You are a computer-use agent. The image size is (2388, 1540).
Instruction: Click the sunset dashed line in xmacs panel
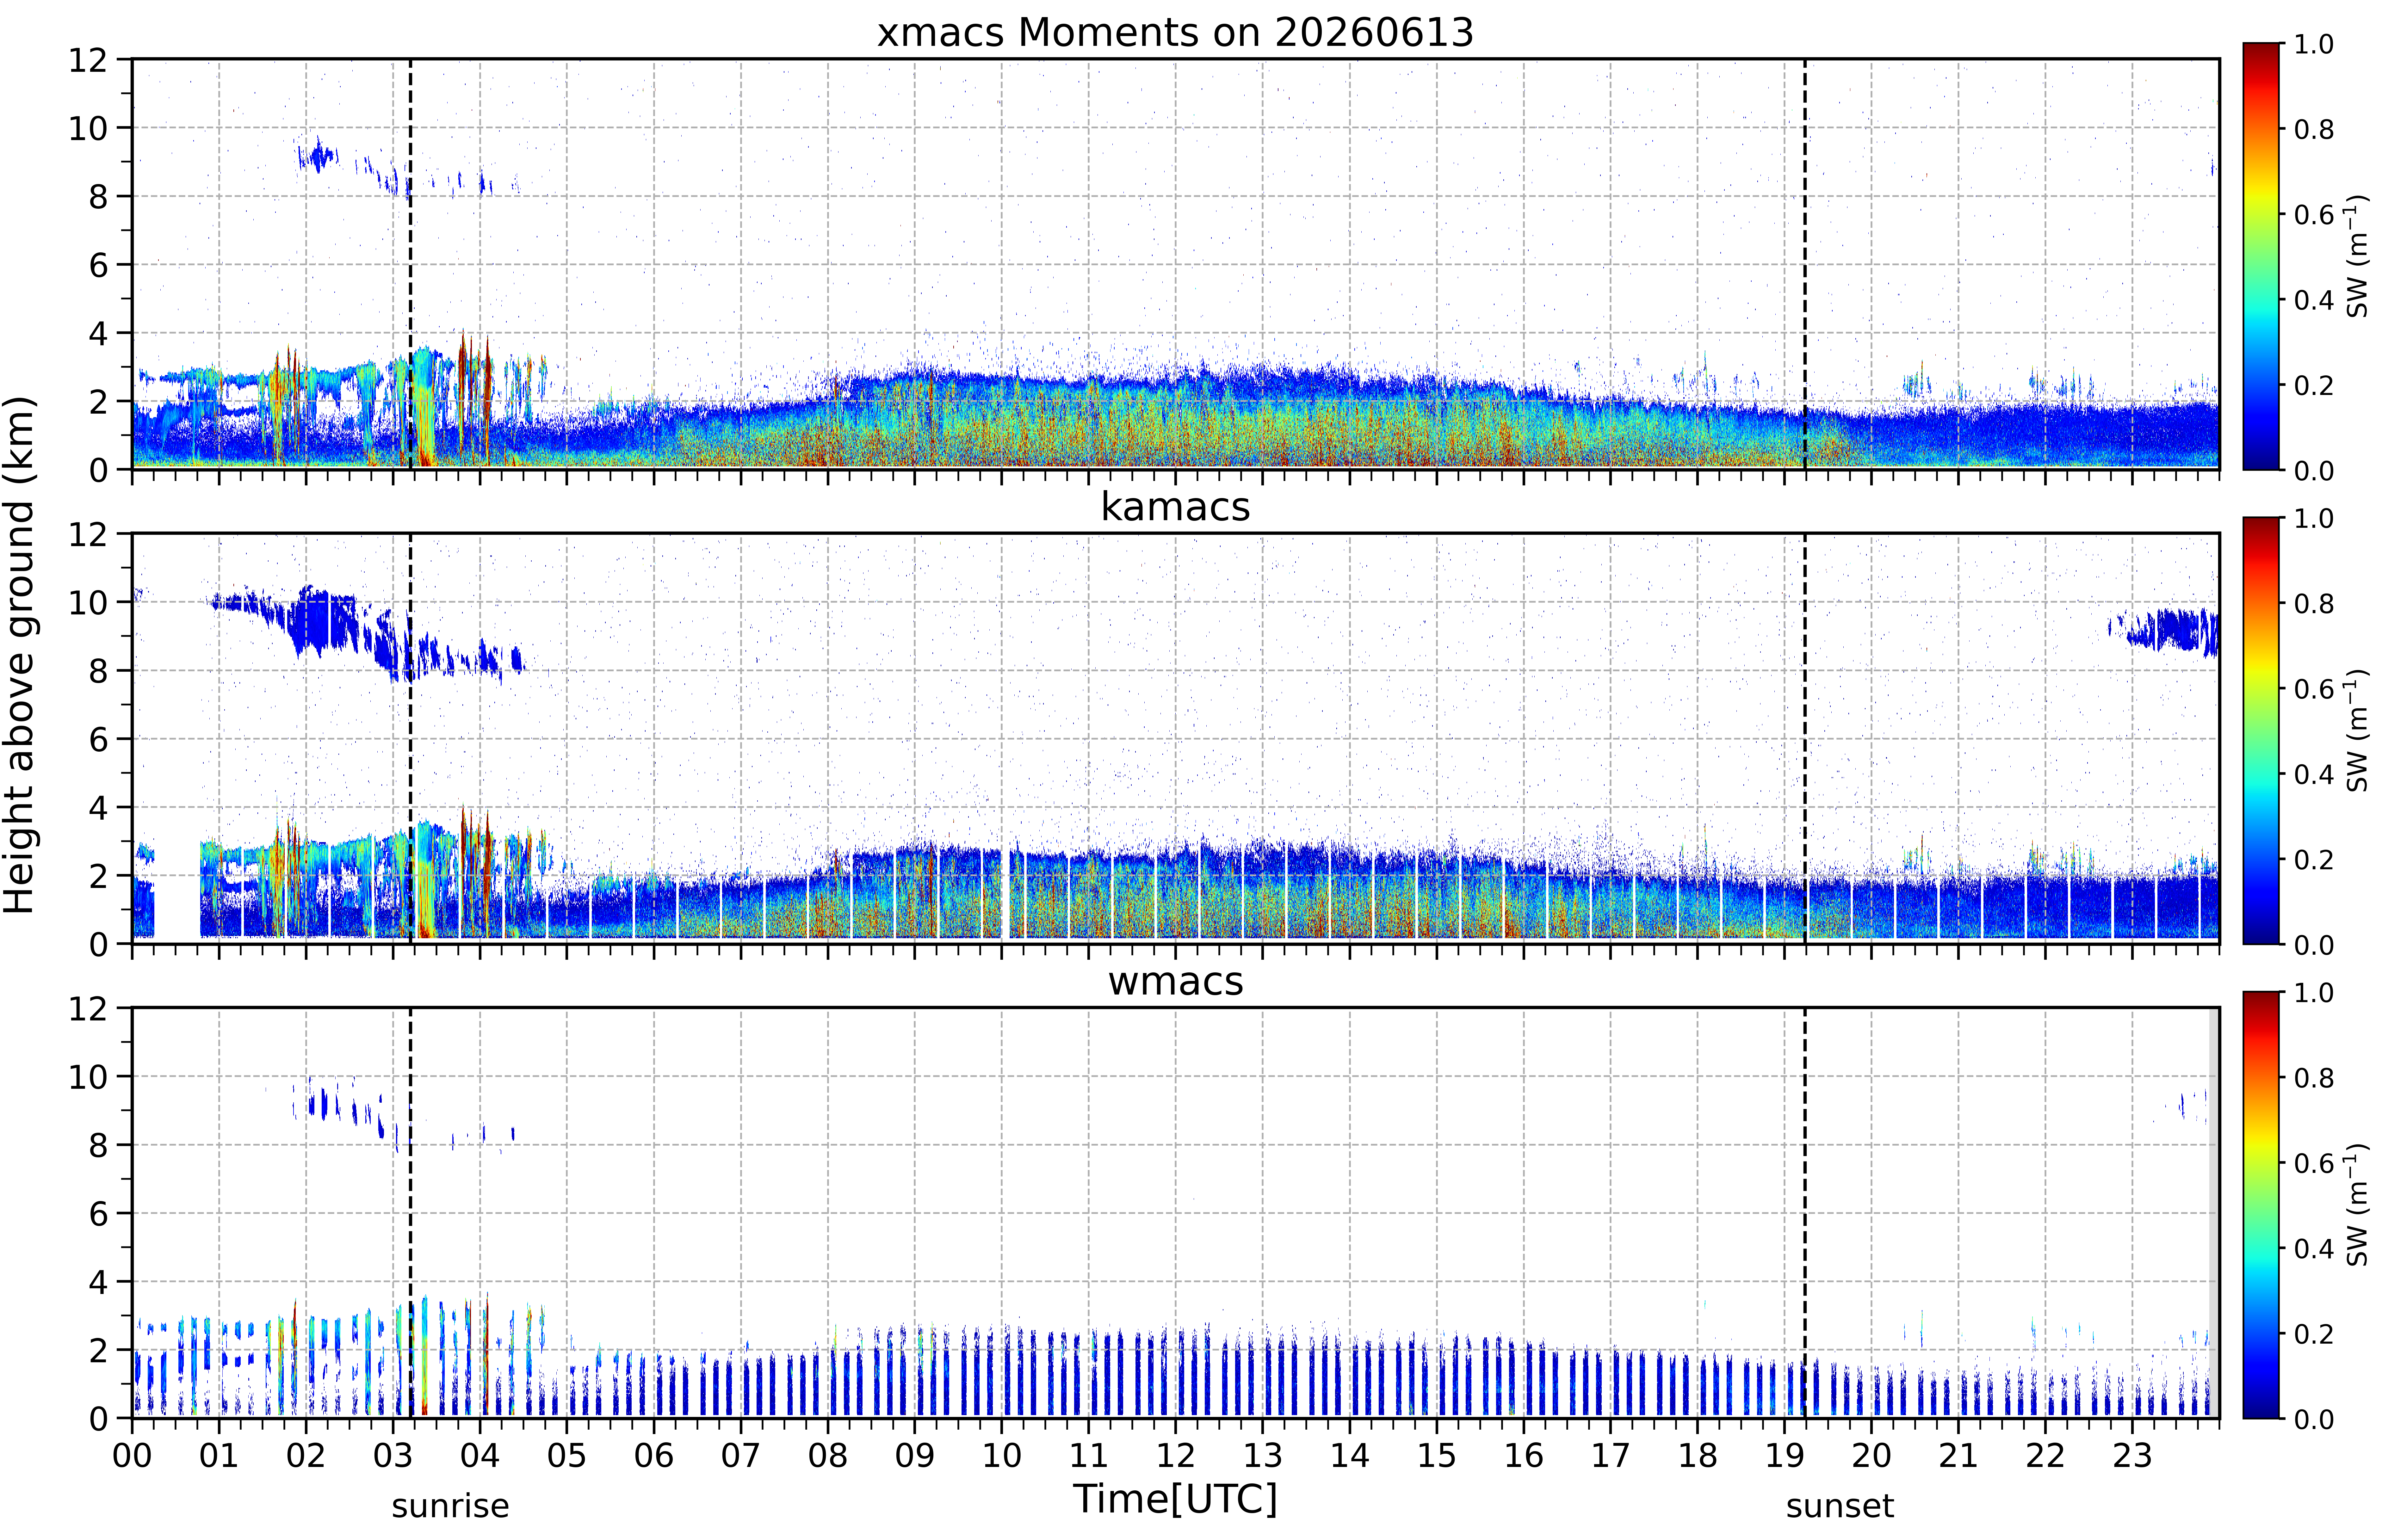1805,264
